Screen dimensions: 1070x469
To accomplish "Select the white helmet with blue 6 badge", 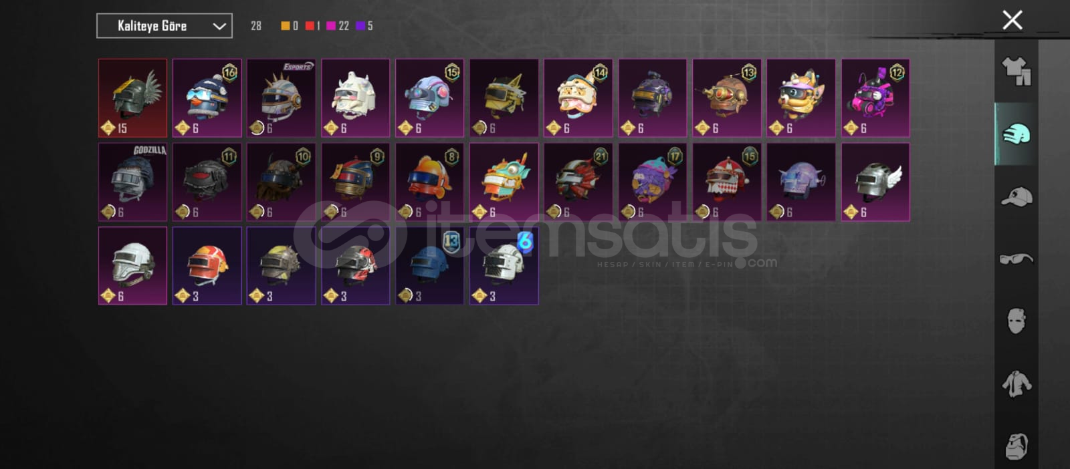I will coord(504,266).
